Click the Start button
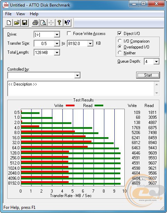167x213 pixels. click(x=148, y=75)
